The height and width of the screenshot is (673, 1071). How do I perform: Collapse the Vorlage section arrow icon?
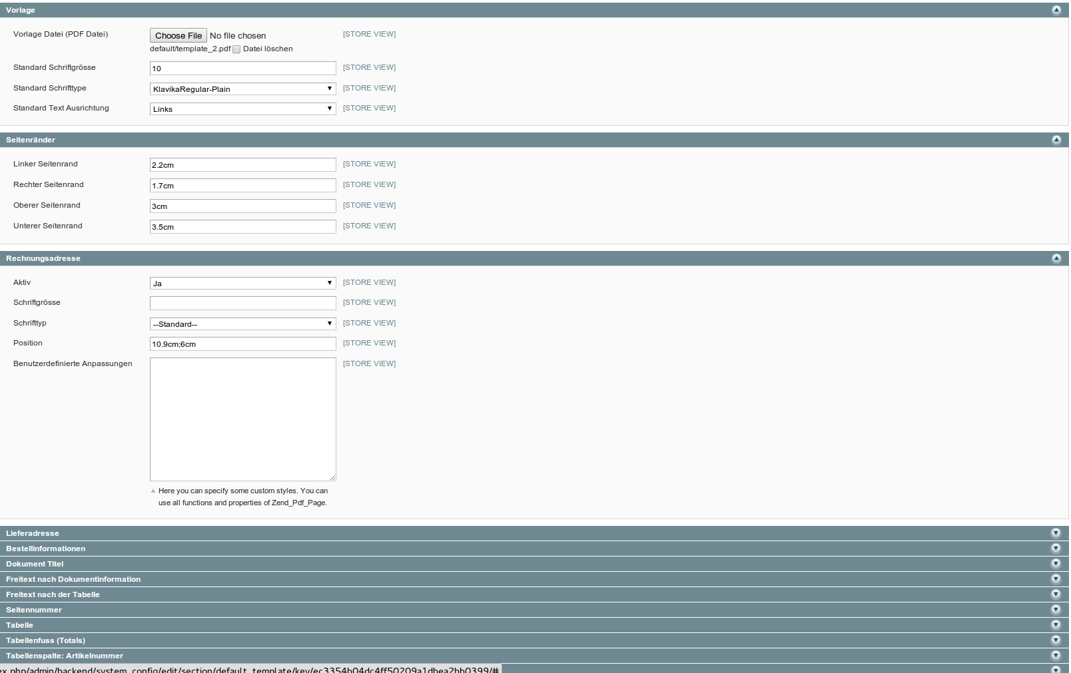click(x=1056, y=10)
